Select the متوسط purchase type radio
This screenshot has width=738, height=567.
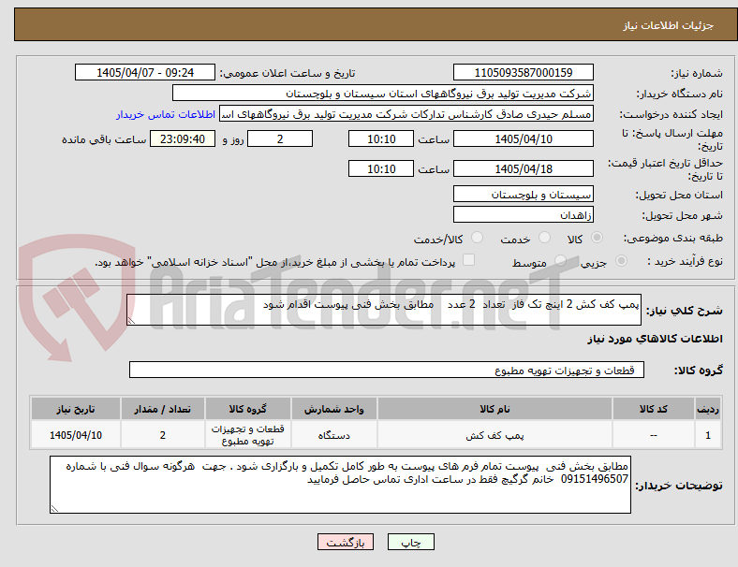click(x=560, y=261)
